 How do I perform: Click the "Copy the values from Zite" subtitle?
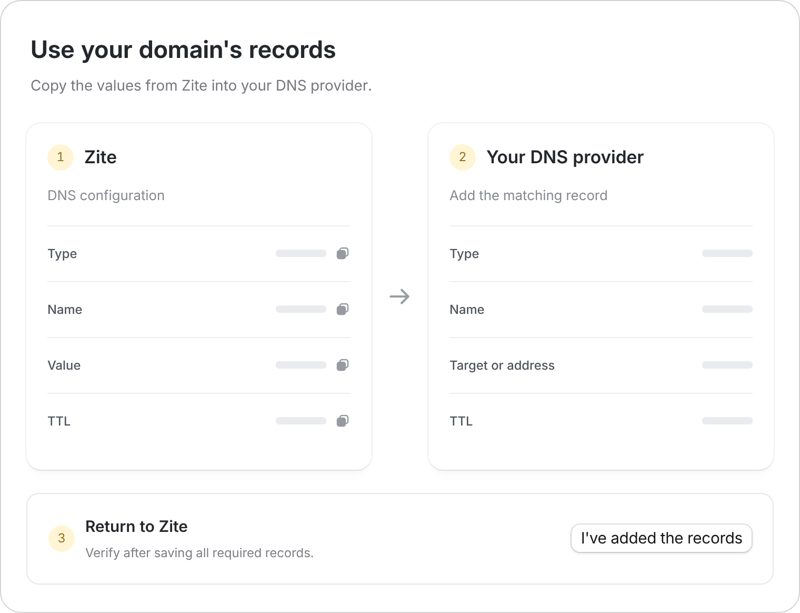(201, 85)
